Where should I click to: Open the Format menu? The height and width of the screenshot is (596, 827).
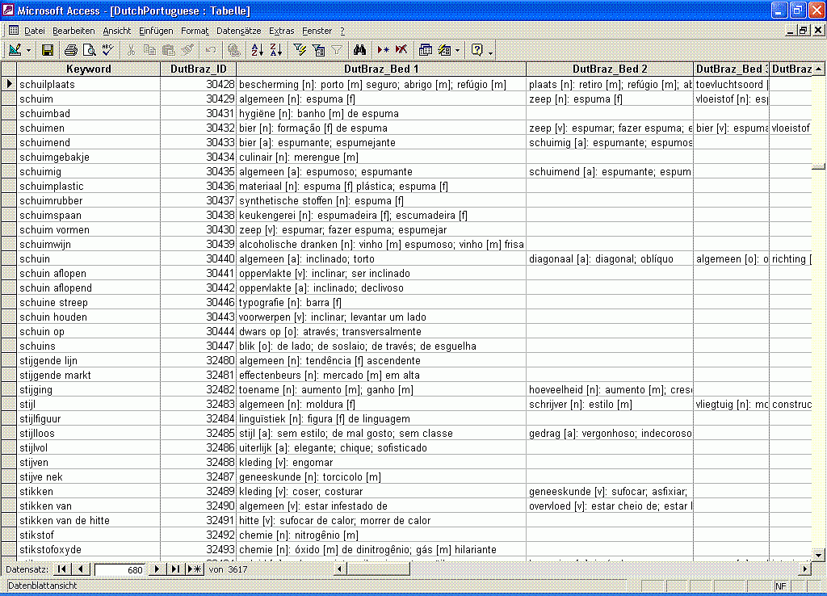coord(195,31)
